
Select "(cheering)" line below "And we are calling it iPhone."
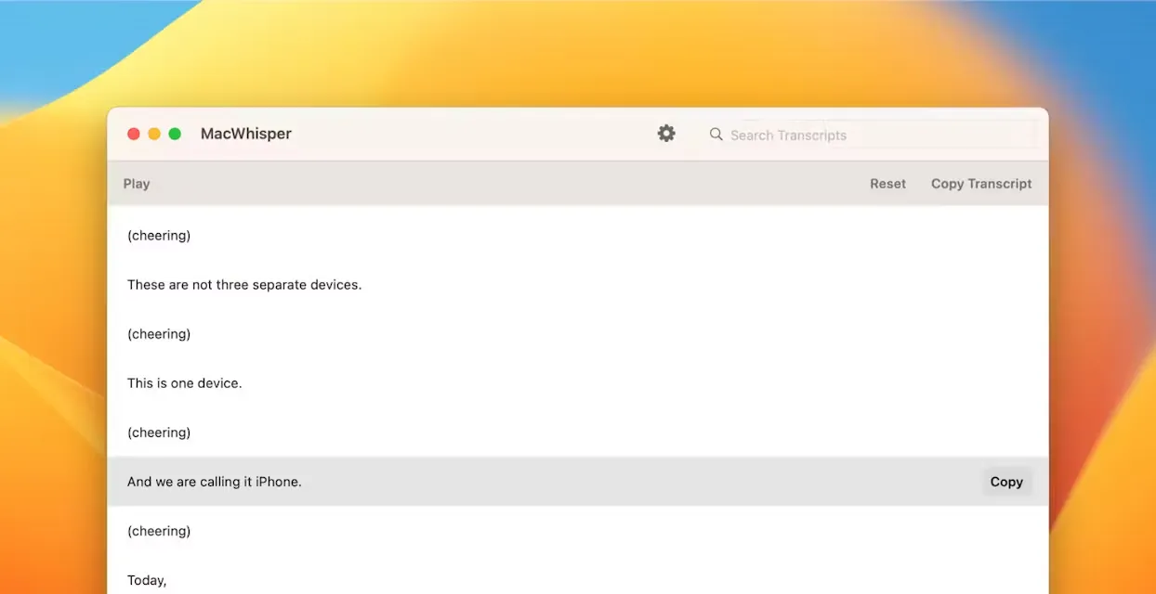(x=578, y=531)
